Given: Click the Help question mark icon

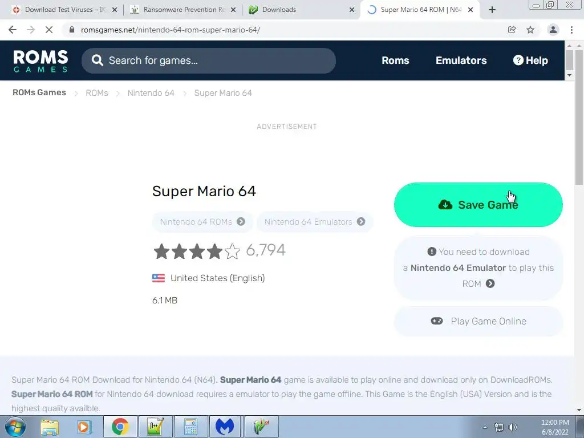Looking at the screenshot, I should [x=518, y=60].
